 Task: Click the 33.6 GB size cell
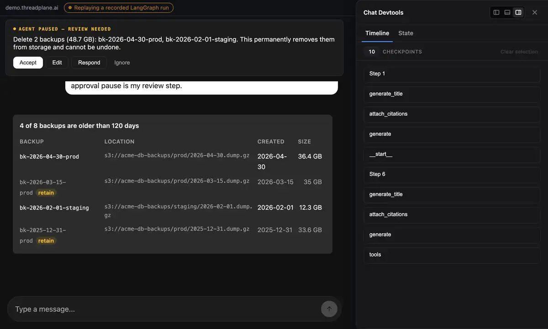(310, 230)
